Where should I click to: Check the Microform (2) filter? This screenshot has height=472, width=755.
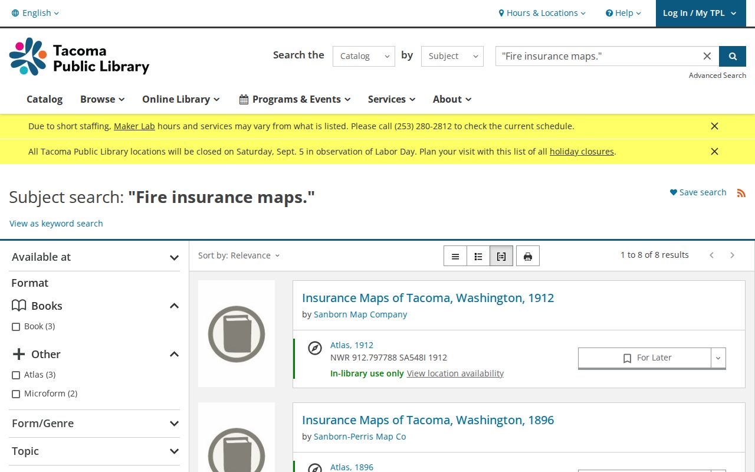tap(16, 394)
